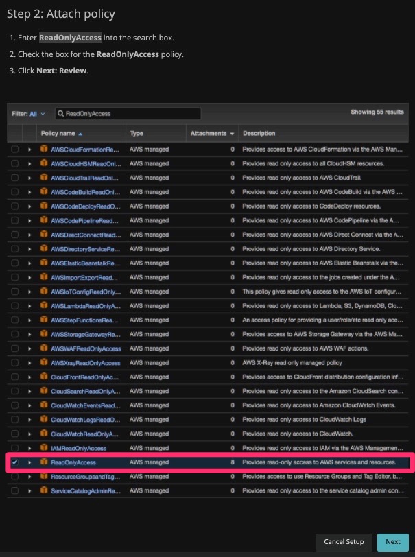Click the policy icon next to IAMReadOnlyAccess
Viewport: 415px width, 557px height.
[44, 448]
